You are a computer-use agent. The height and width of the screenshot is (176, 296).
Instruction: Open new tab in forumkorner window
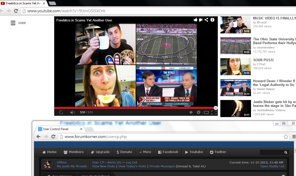tap(90, 129)
